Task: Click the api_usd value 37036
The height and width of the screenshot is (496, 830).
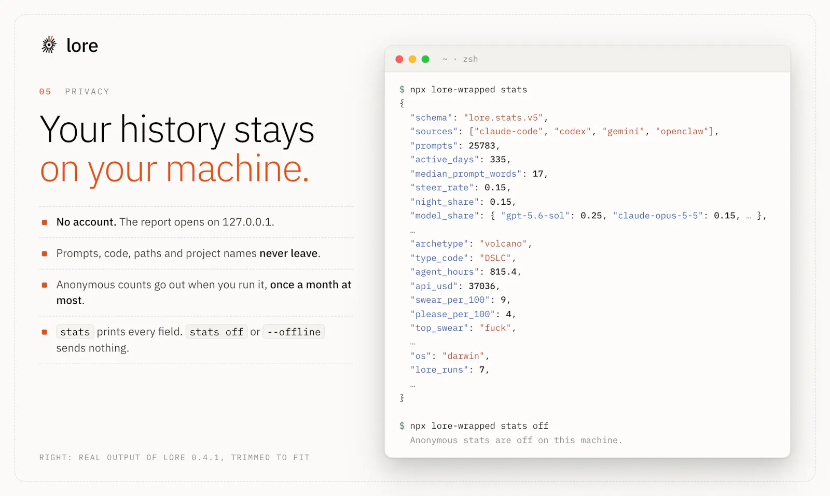Action: pos(482,286)
